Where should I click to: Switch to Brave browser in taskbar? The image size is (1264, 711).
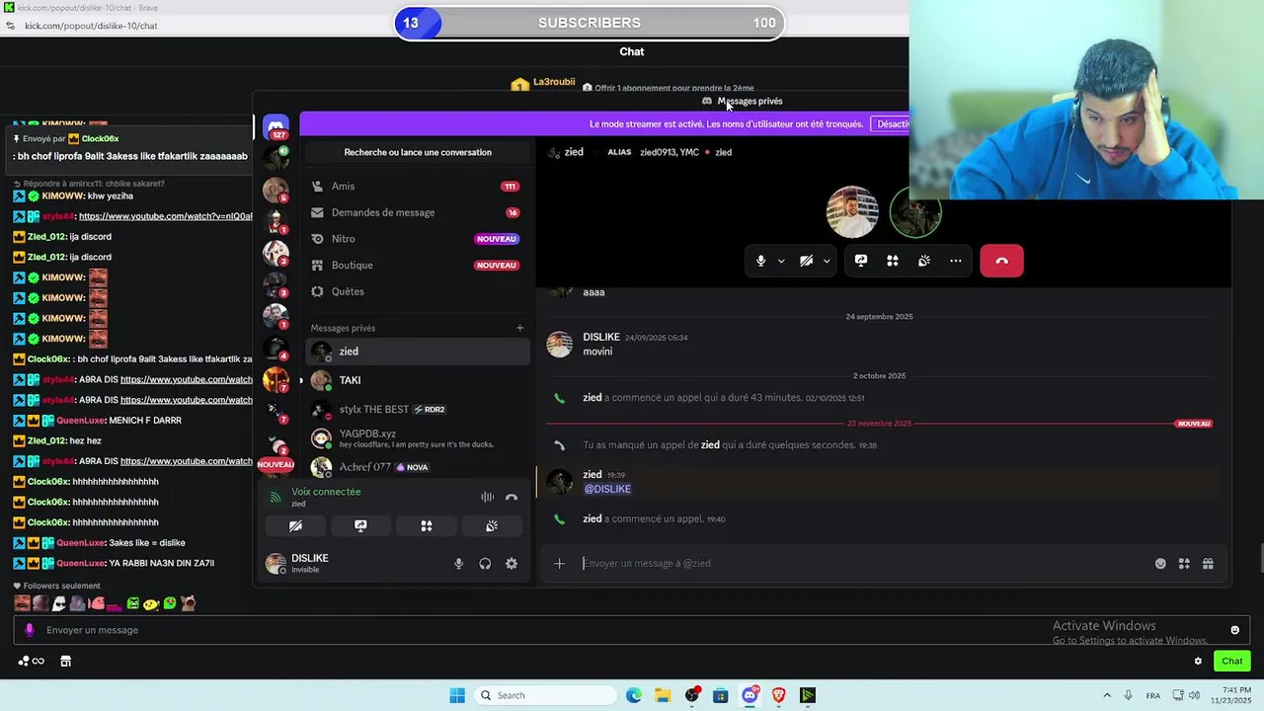[778, 695]
